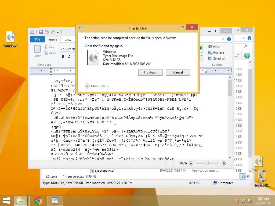Click Explorer file list scroll up arrow
This screenshot has width=275, height=206.
click(250, 62)
